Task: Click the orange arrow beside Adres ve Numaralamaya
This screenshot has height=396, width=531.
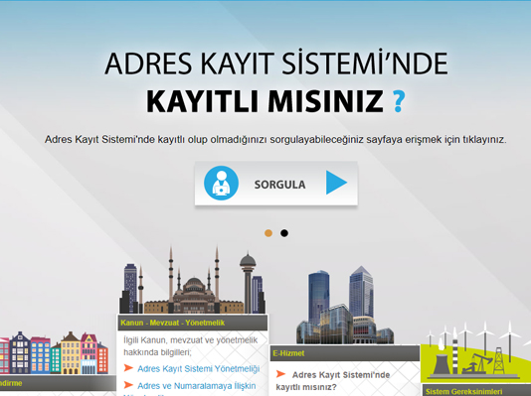Action: (x=128, y=384)
